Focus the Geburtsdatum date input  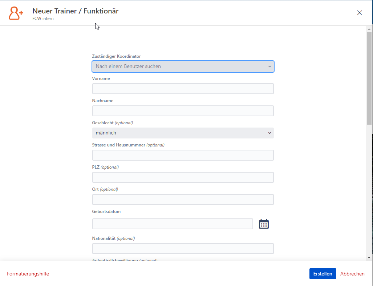173,224
